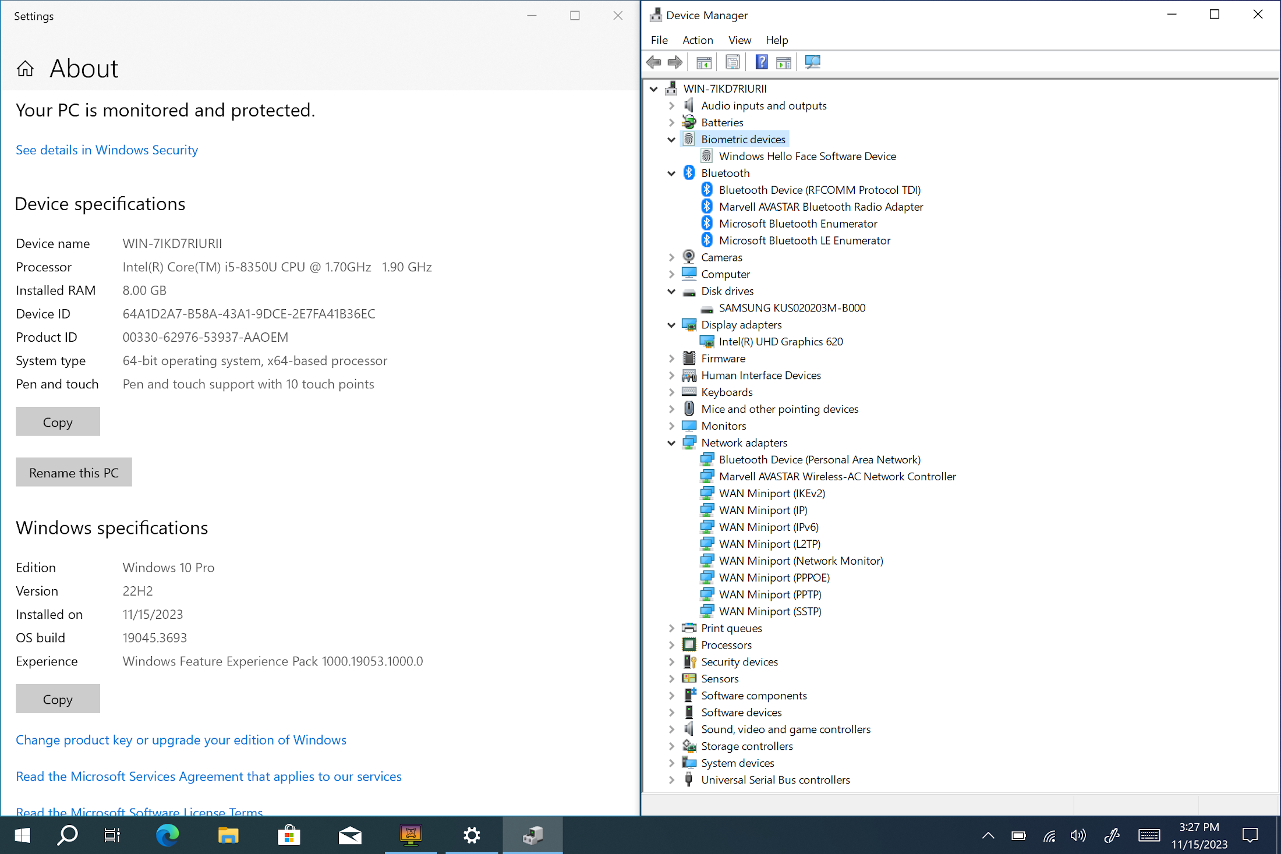Select Security devices category
The image size is (1281, 854).
point(739,662)
